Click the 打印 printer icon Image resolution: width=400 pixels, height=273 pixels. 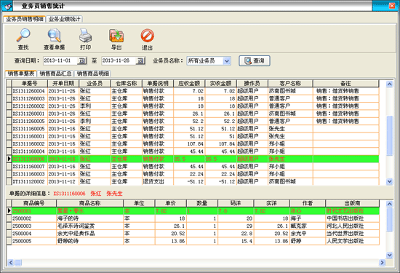coord(85,36)
